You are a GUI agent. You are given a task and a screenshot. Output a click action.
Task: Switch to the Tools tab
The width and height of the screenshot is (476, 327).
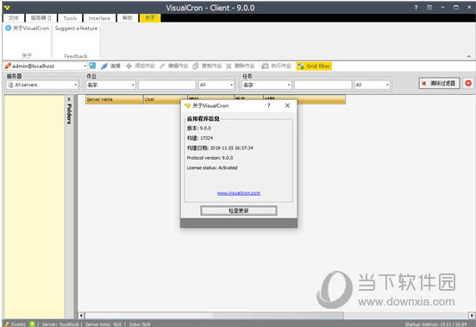[70, 18]
